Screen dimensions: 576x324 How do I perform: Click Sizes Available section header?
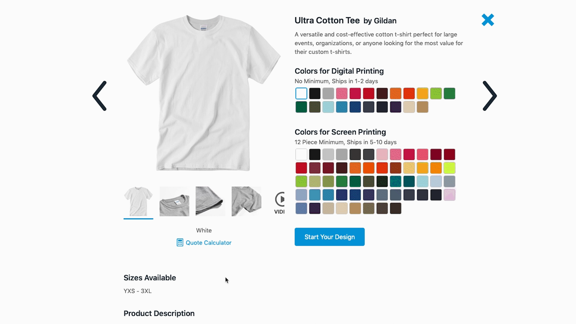[150, 278]
